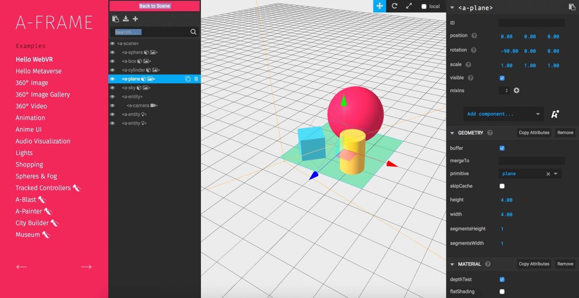Click the ID input field
The width and height of the screenshot is (579, 298).
coord(531,23)
